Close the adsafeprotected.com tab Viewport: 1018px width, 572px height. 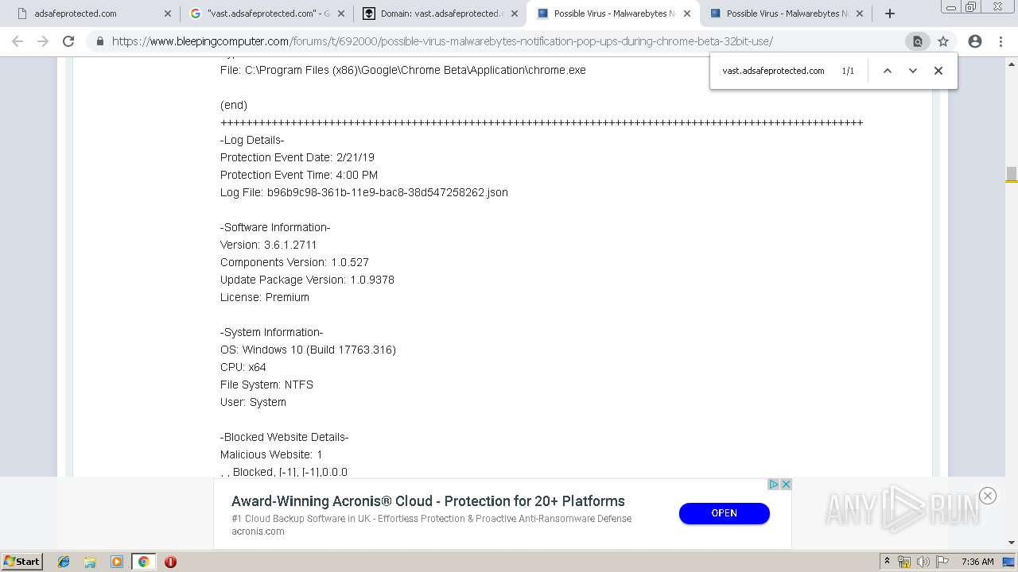168,14
